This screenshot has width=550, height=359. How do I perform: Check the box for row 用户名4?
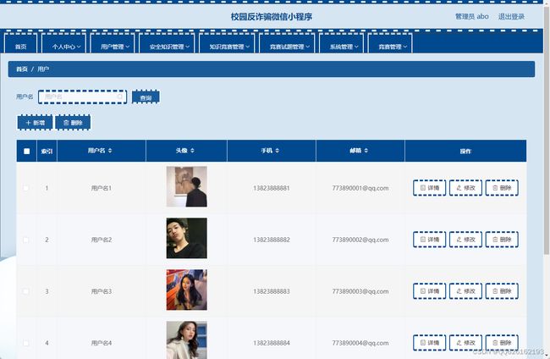tap(26, 343)
